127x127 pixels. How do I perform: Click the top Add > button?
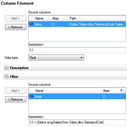[x=15, y=18]
